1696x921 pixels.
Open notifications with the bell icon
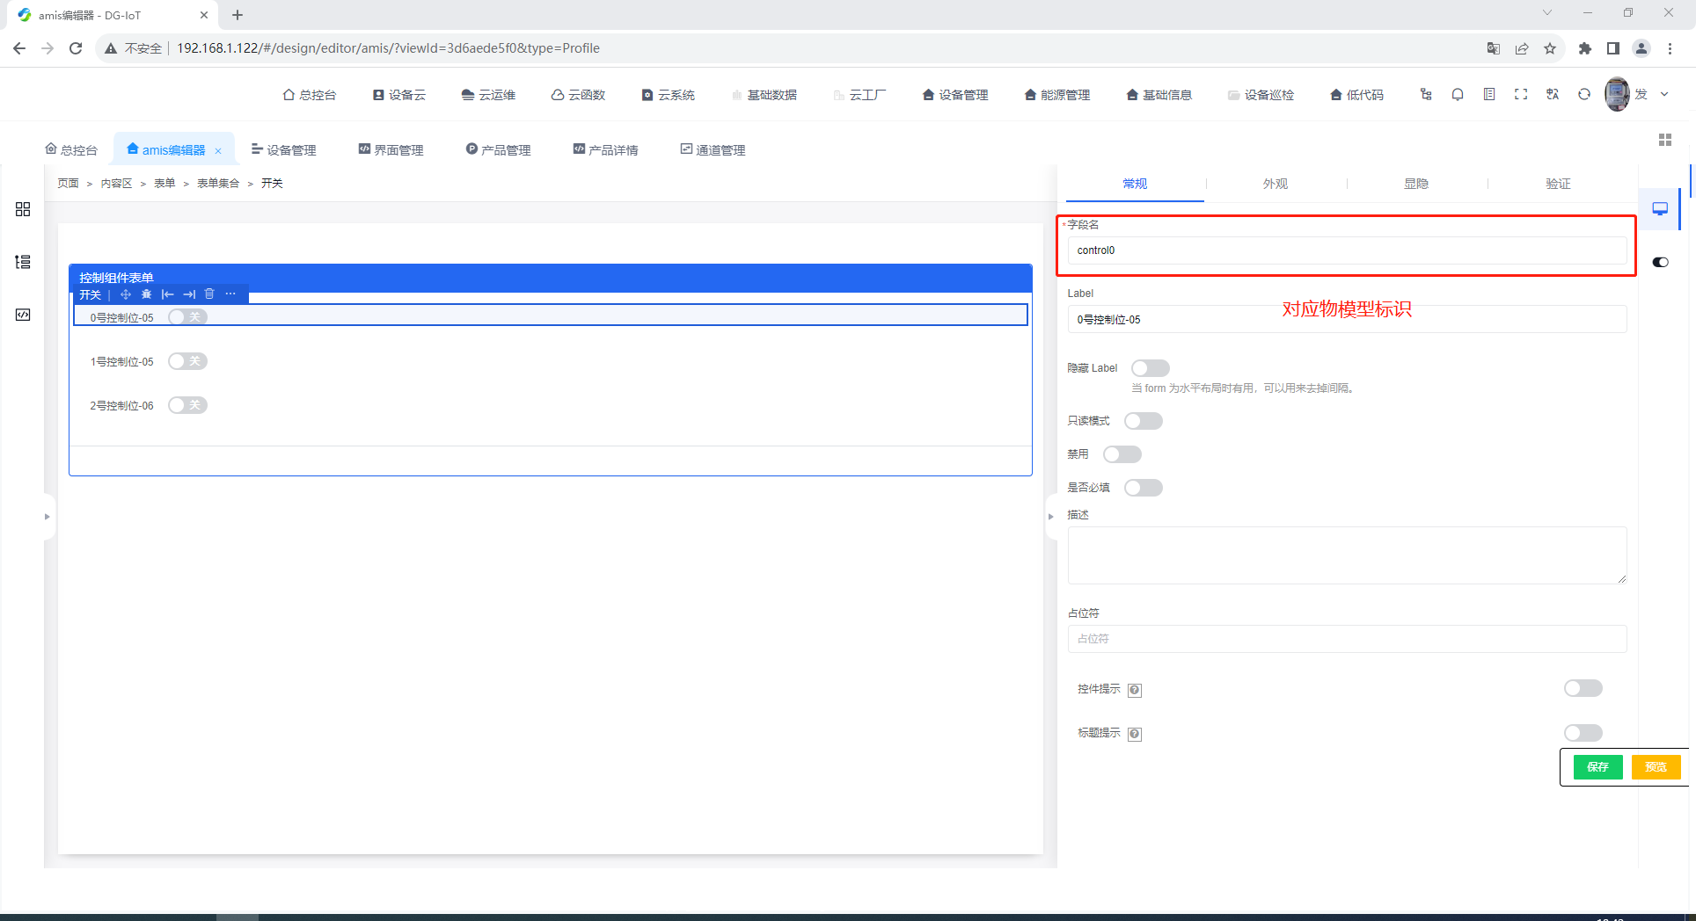(1458, 94)
